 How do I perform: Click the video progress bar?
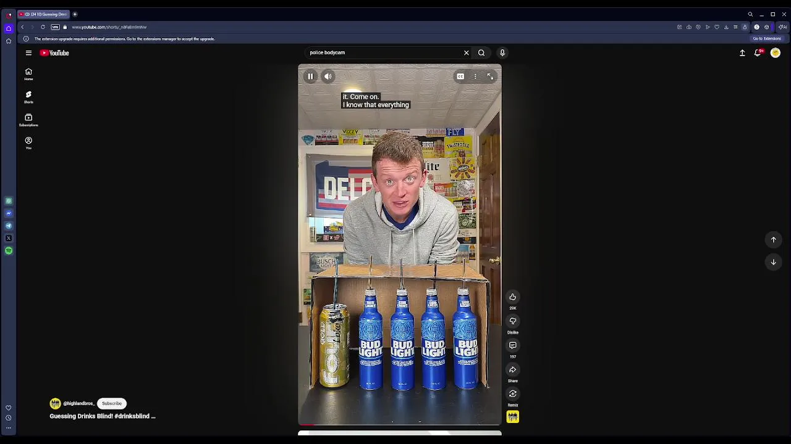click(x=400, y=425)
